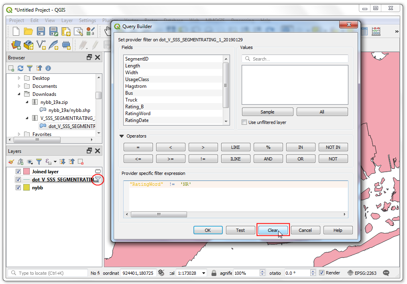Open the messages log speech-bubble icon
Image resolution: width=407 pixels, height=284 pixels.
pyautogui.click(x=386, y=273)
